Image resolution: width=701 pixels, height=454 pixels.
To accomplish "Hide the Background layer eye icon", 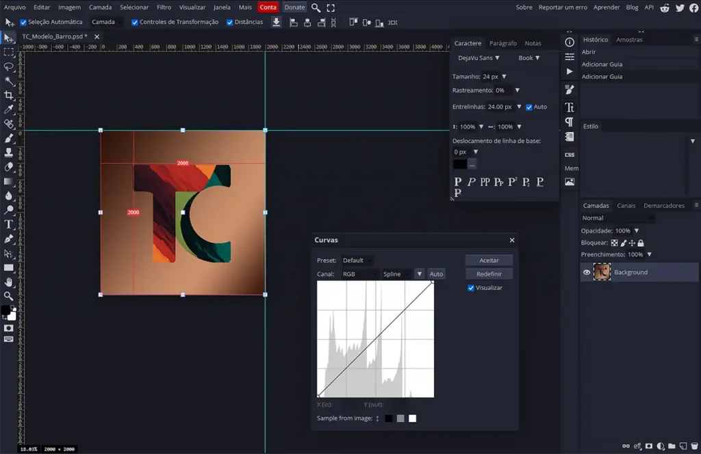I will (x=587, y=272).
